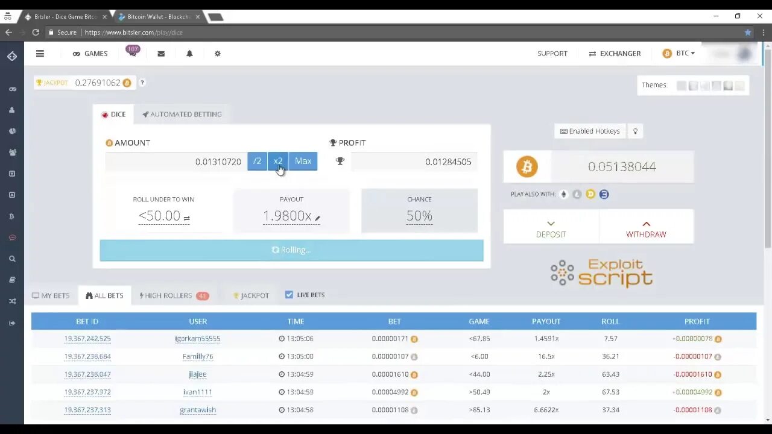
Task: Click the sidebar bitcoin symbol icon
Action: tap(12, 216)
